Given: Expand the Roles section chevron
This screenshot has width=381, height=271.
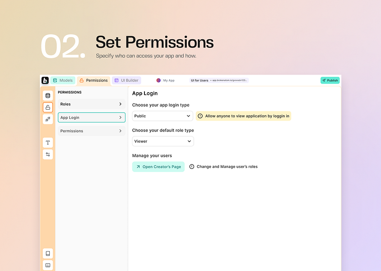Looking at the screenshot, I should (x=120, y=104).
